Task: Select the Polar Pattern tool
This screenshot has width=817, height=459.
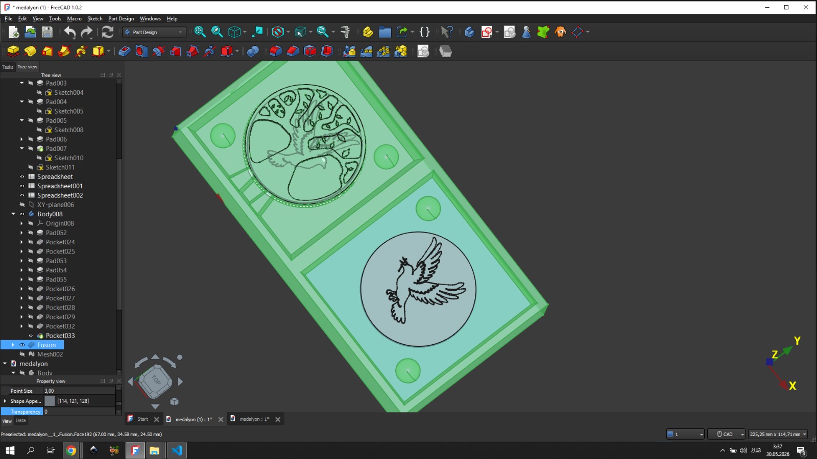Action: click(383, 52)
